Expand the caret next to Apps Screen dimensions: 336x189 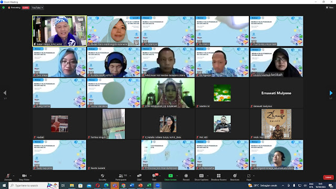point(254,176)
